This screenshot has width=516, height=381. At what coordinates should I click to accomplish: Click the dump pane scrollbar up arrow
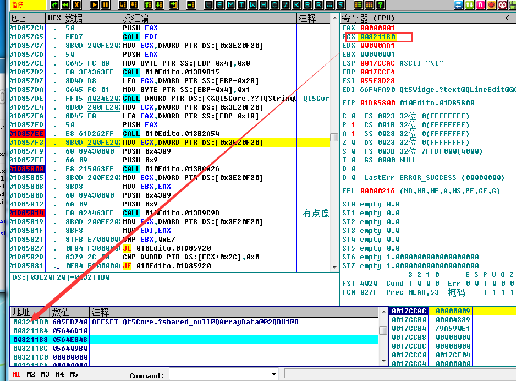pyautogui.click(x=383, y=311)
